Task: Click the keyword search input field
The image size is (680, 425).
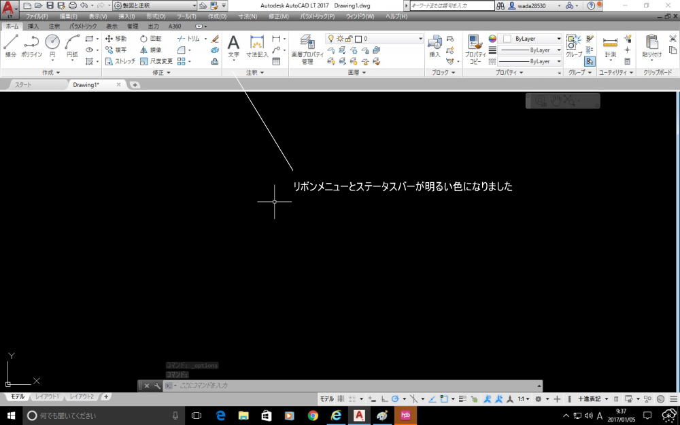Action: (x=452, y=5)
